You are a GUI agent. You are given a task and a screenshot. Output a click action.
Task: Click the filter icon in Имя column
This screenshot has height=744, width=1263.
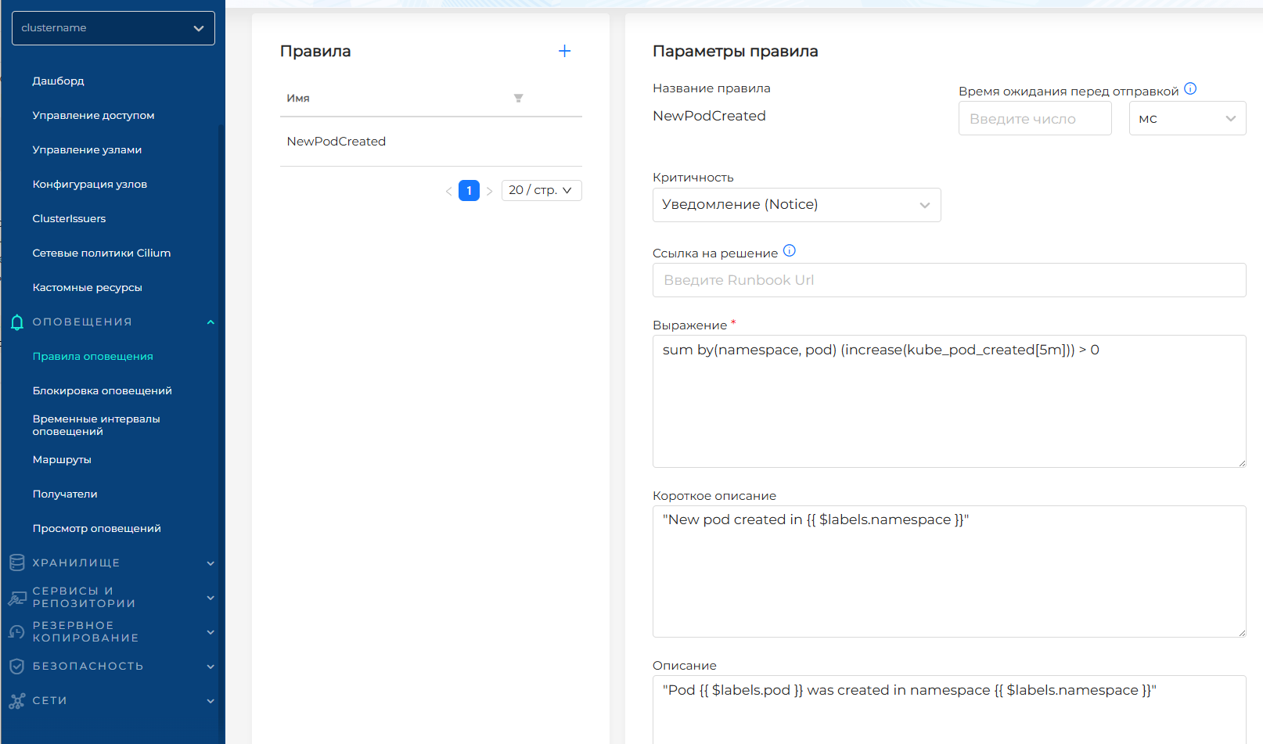518,99
